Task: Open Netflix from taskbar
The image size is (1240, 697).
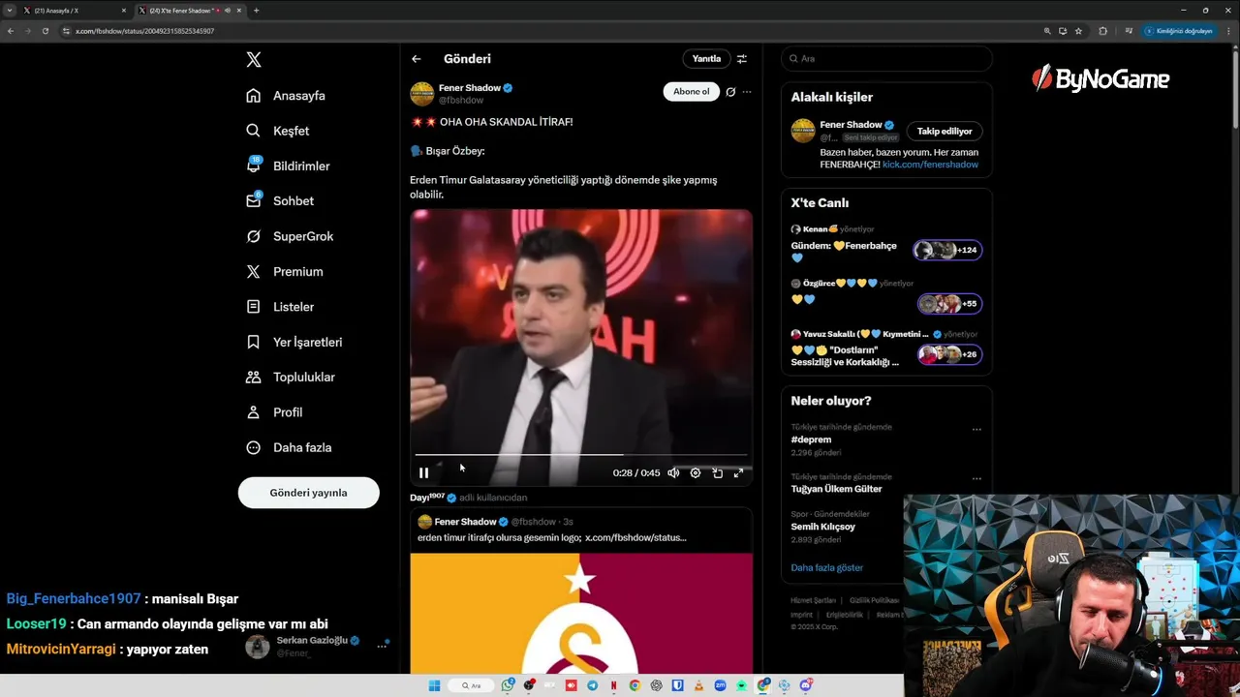Action: [x=614, y=685]
